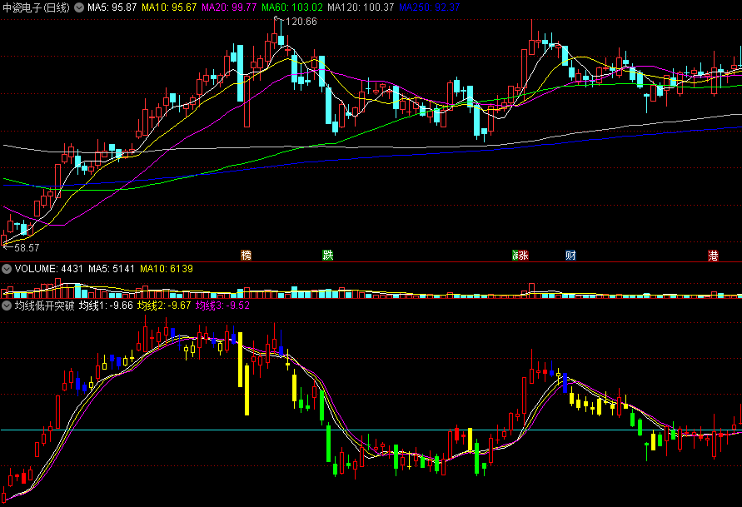
Task: Click the 港 event marker
Action: [x=713, y=256]
